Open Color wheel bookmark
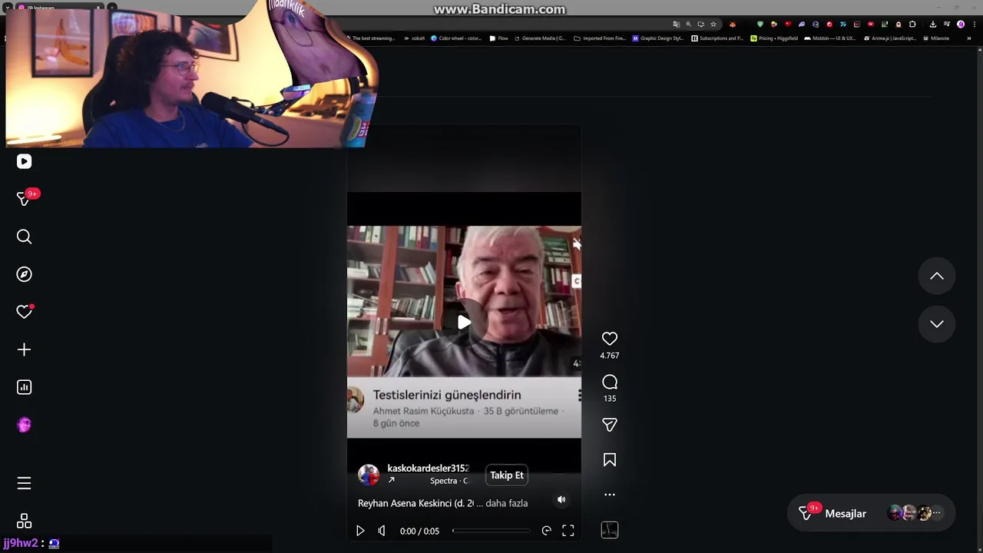Image resolution: width=983 pixels, height=553 pixels. coord(457,38)
